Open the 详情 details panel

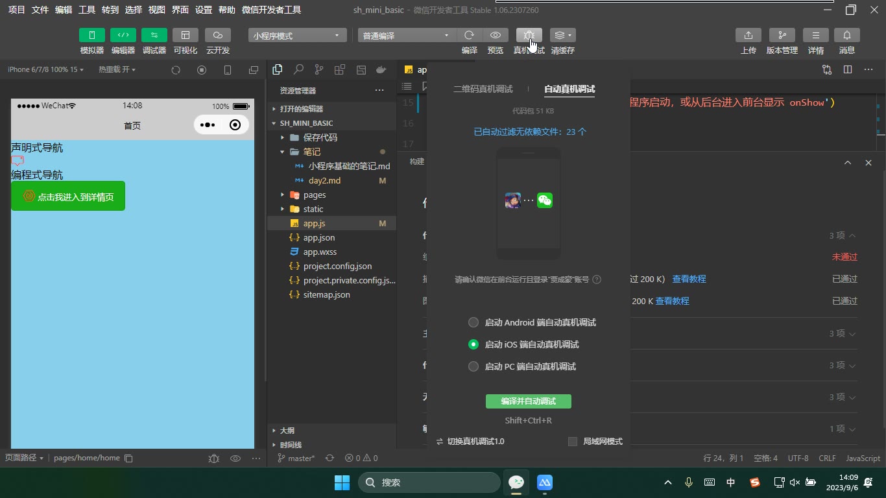(x=816, y=35)
